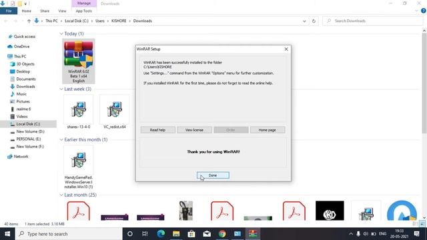Click into Search Downloads field
Screen dimensions: 427x240
372,21
